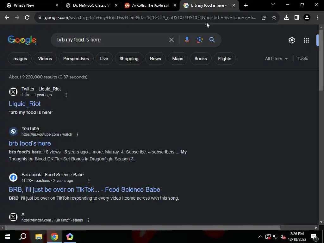Start voice search with microphone
The image size is (324, 243).
point(187,40)
